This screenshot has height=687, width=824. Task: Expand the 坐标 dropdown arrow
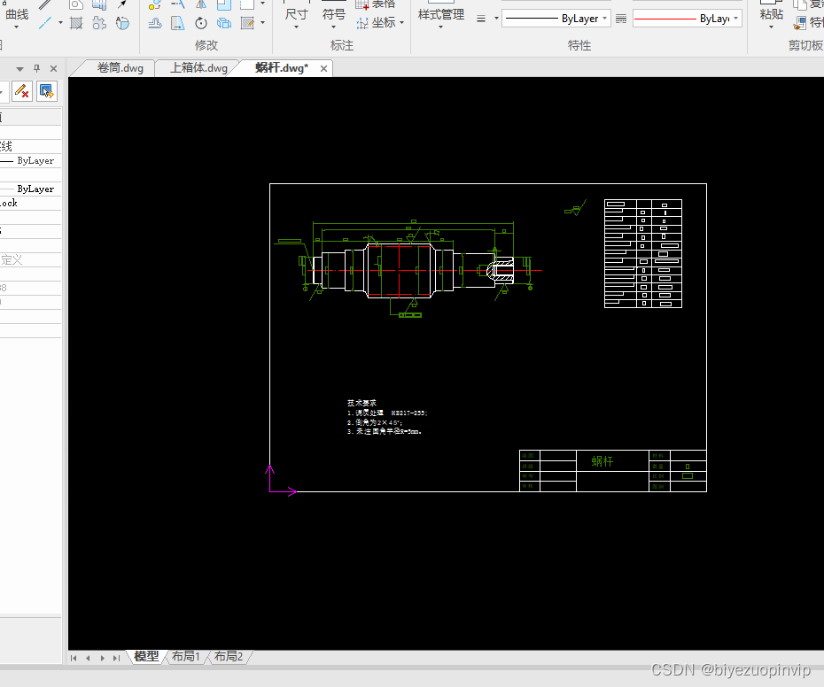pyautogui.click(x=402, y=23)
